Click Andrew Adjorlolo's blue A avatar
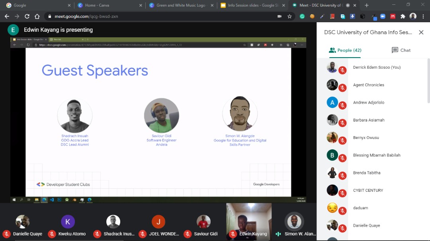 point(332,102)
